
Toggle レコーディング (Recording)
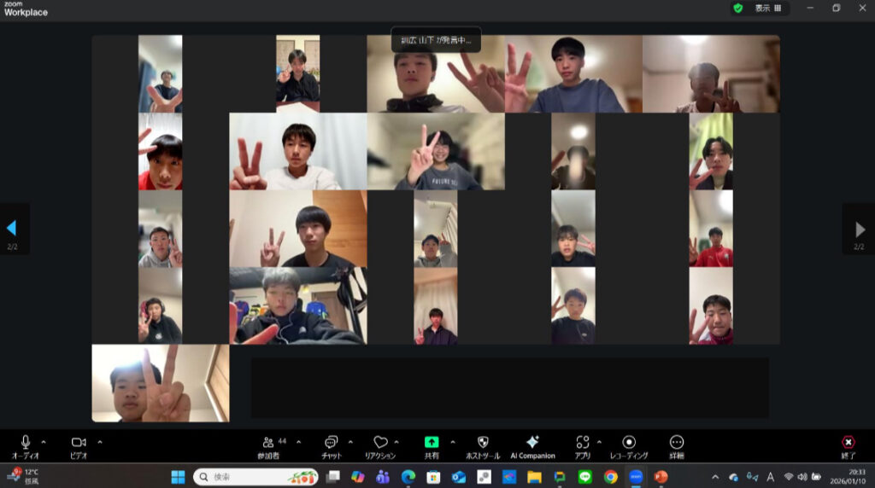pos(629,443)
